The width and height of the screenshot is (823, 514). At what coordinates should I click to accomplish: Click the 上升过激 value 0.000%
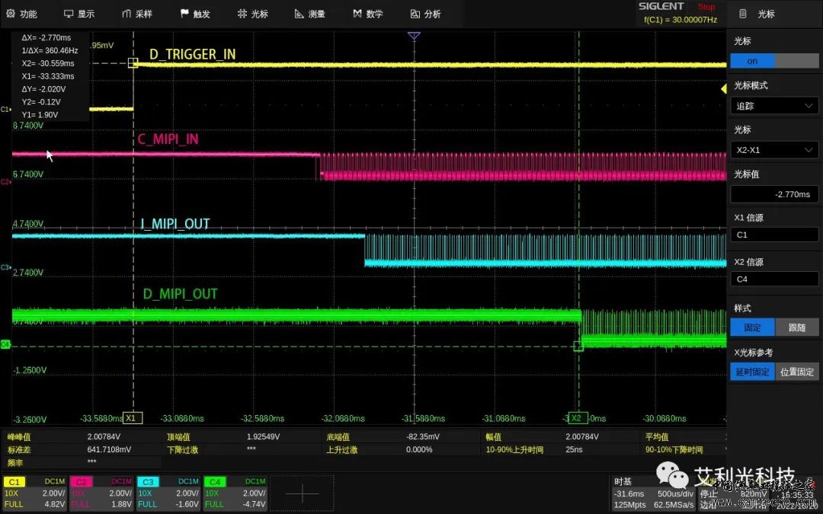coord(419,449)
